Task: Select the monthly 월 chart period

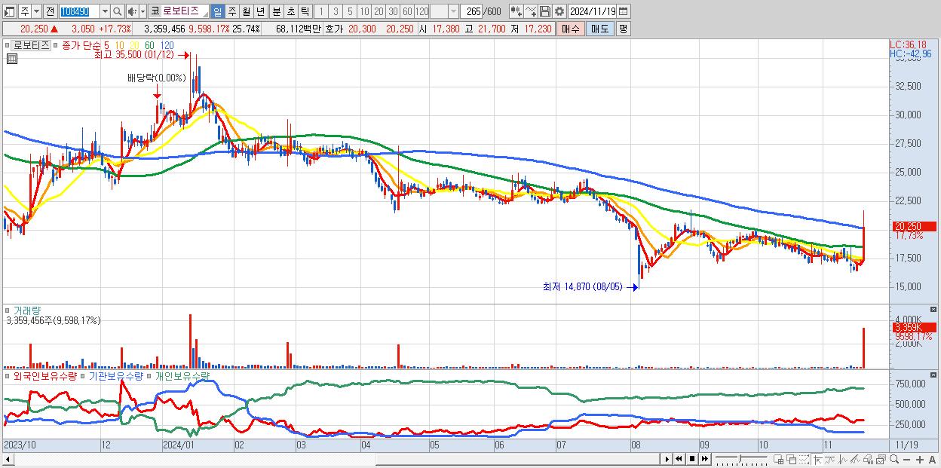Action: click(246, 11)
